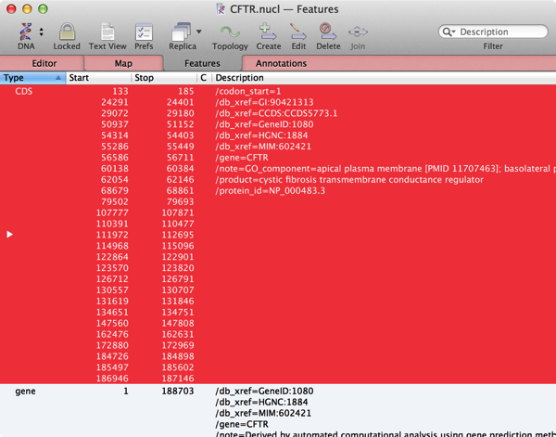This screenshot has height=437, width=556.
Task: Open Text View from the toolbar
Action: pyautogui.click(x=108, y=32)
